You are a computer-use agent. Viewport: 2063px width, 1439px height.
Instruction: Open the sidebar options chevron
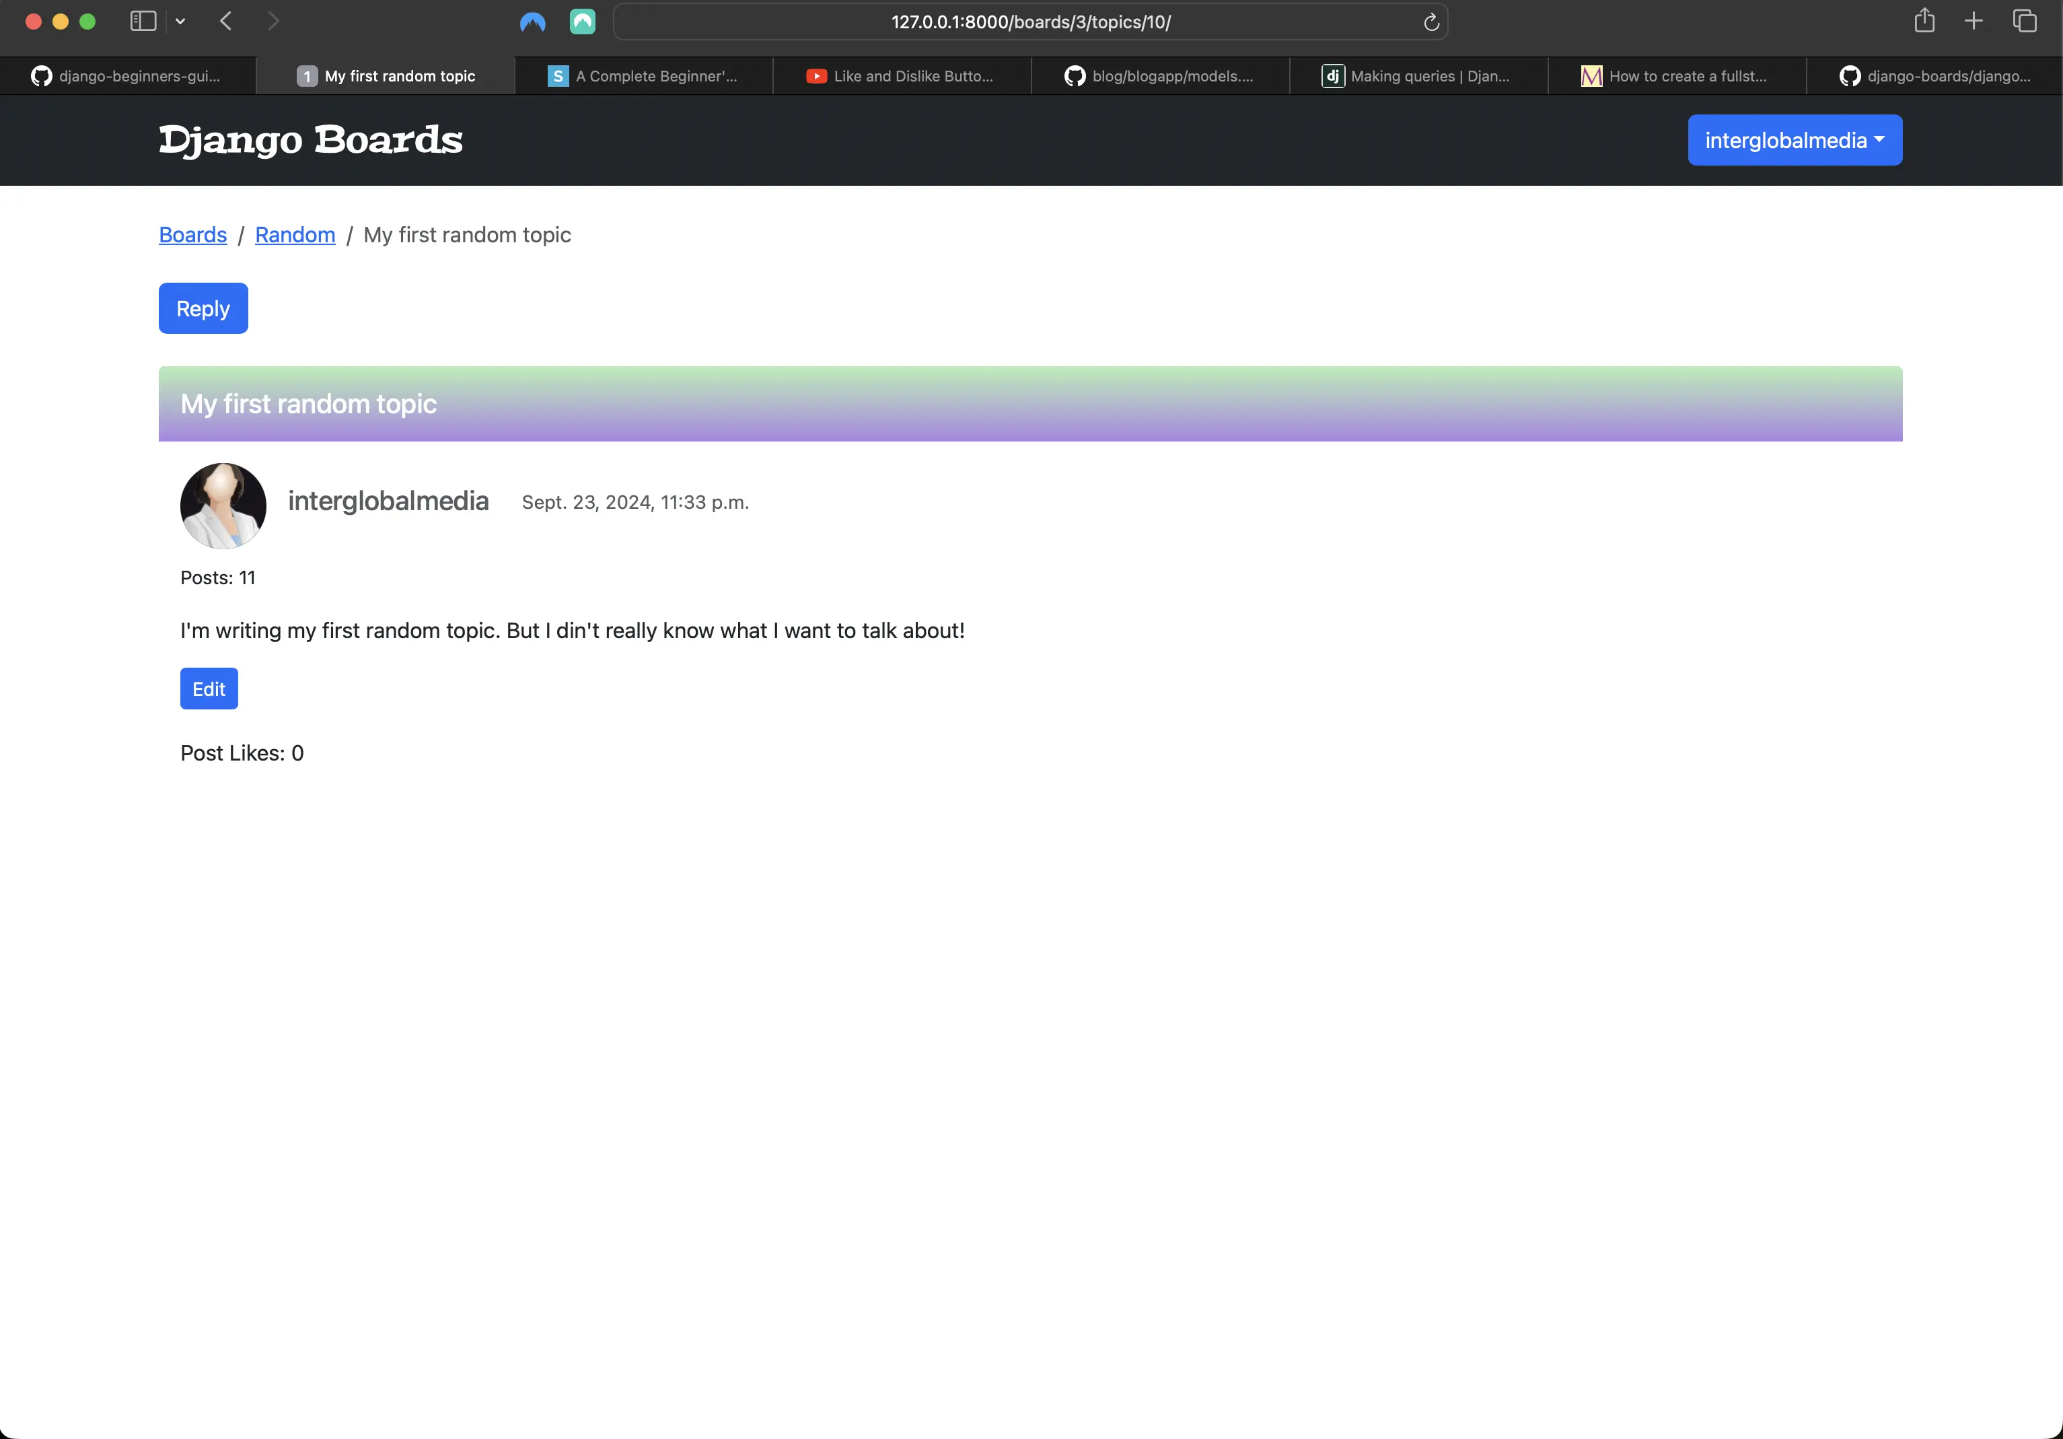tap(180, 22)
